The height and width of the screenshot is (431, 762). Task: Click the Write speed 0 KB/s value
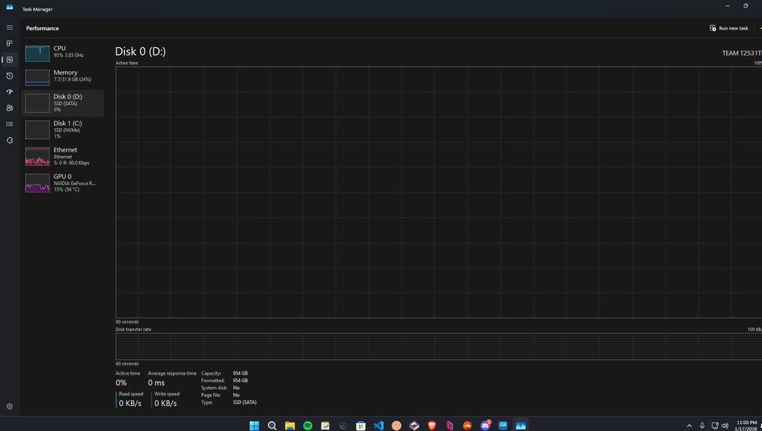(165, 404)
